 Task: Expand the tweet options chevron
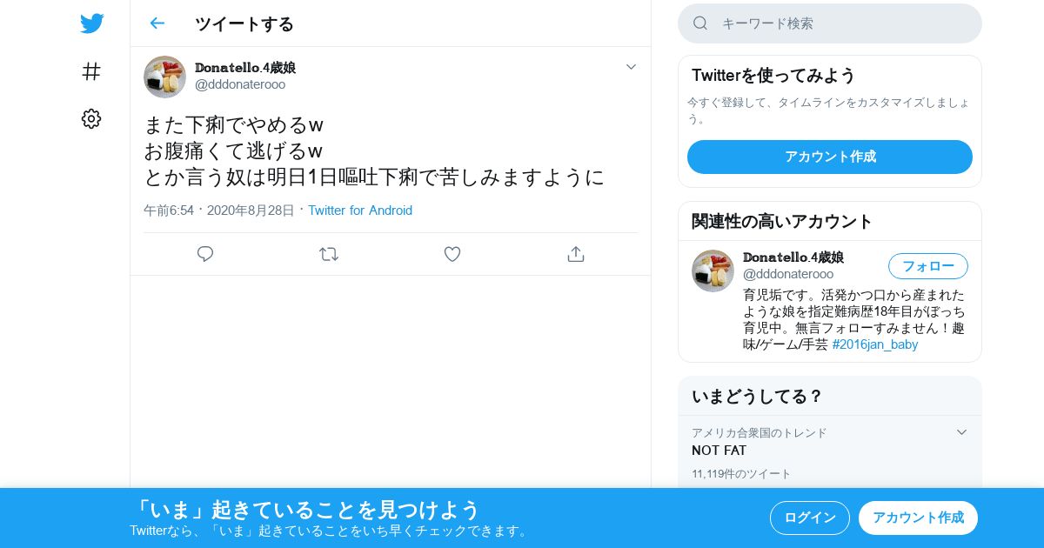632,67
